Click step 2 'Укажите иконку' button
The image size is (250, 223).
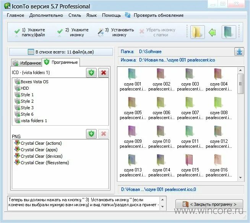tap(73, 32)
